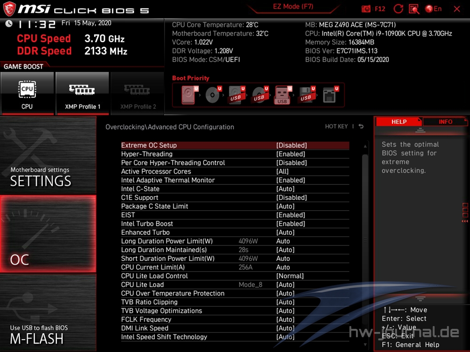Select the optical disc boot priority icon

click(213, 95)
